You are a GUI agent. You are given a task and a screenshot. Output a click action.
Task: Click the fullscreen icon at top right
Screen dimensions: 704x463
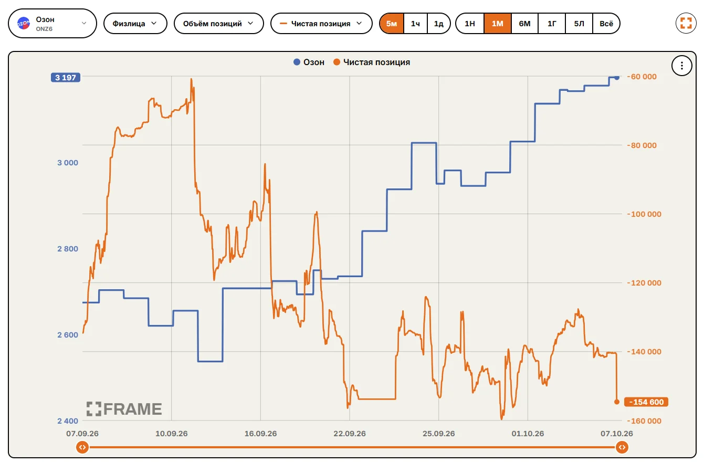tap(686, 23)
